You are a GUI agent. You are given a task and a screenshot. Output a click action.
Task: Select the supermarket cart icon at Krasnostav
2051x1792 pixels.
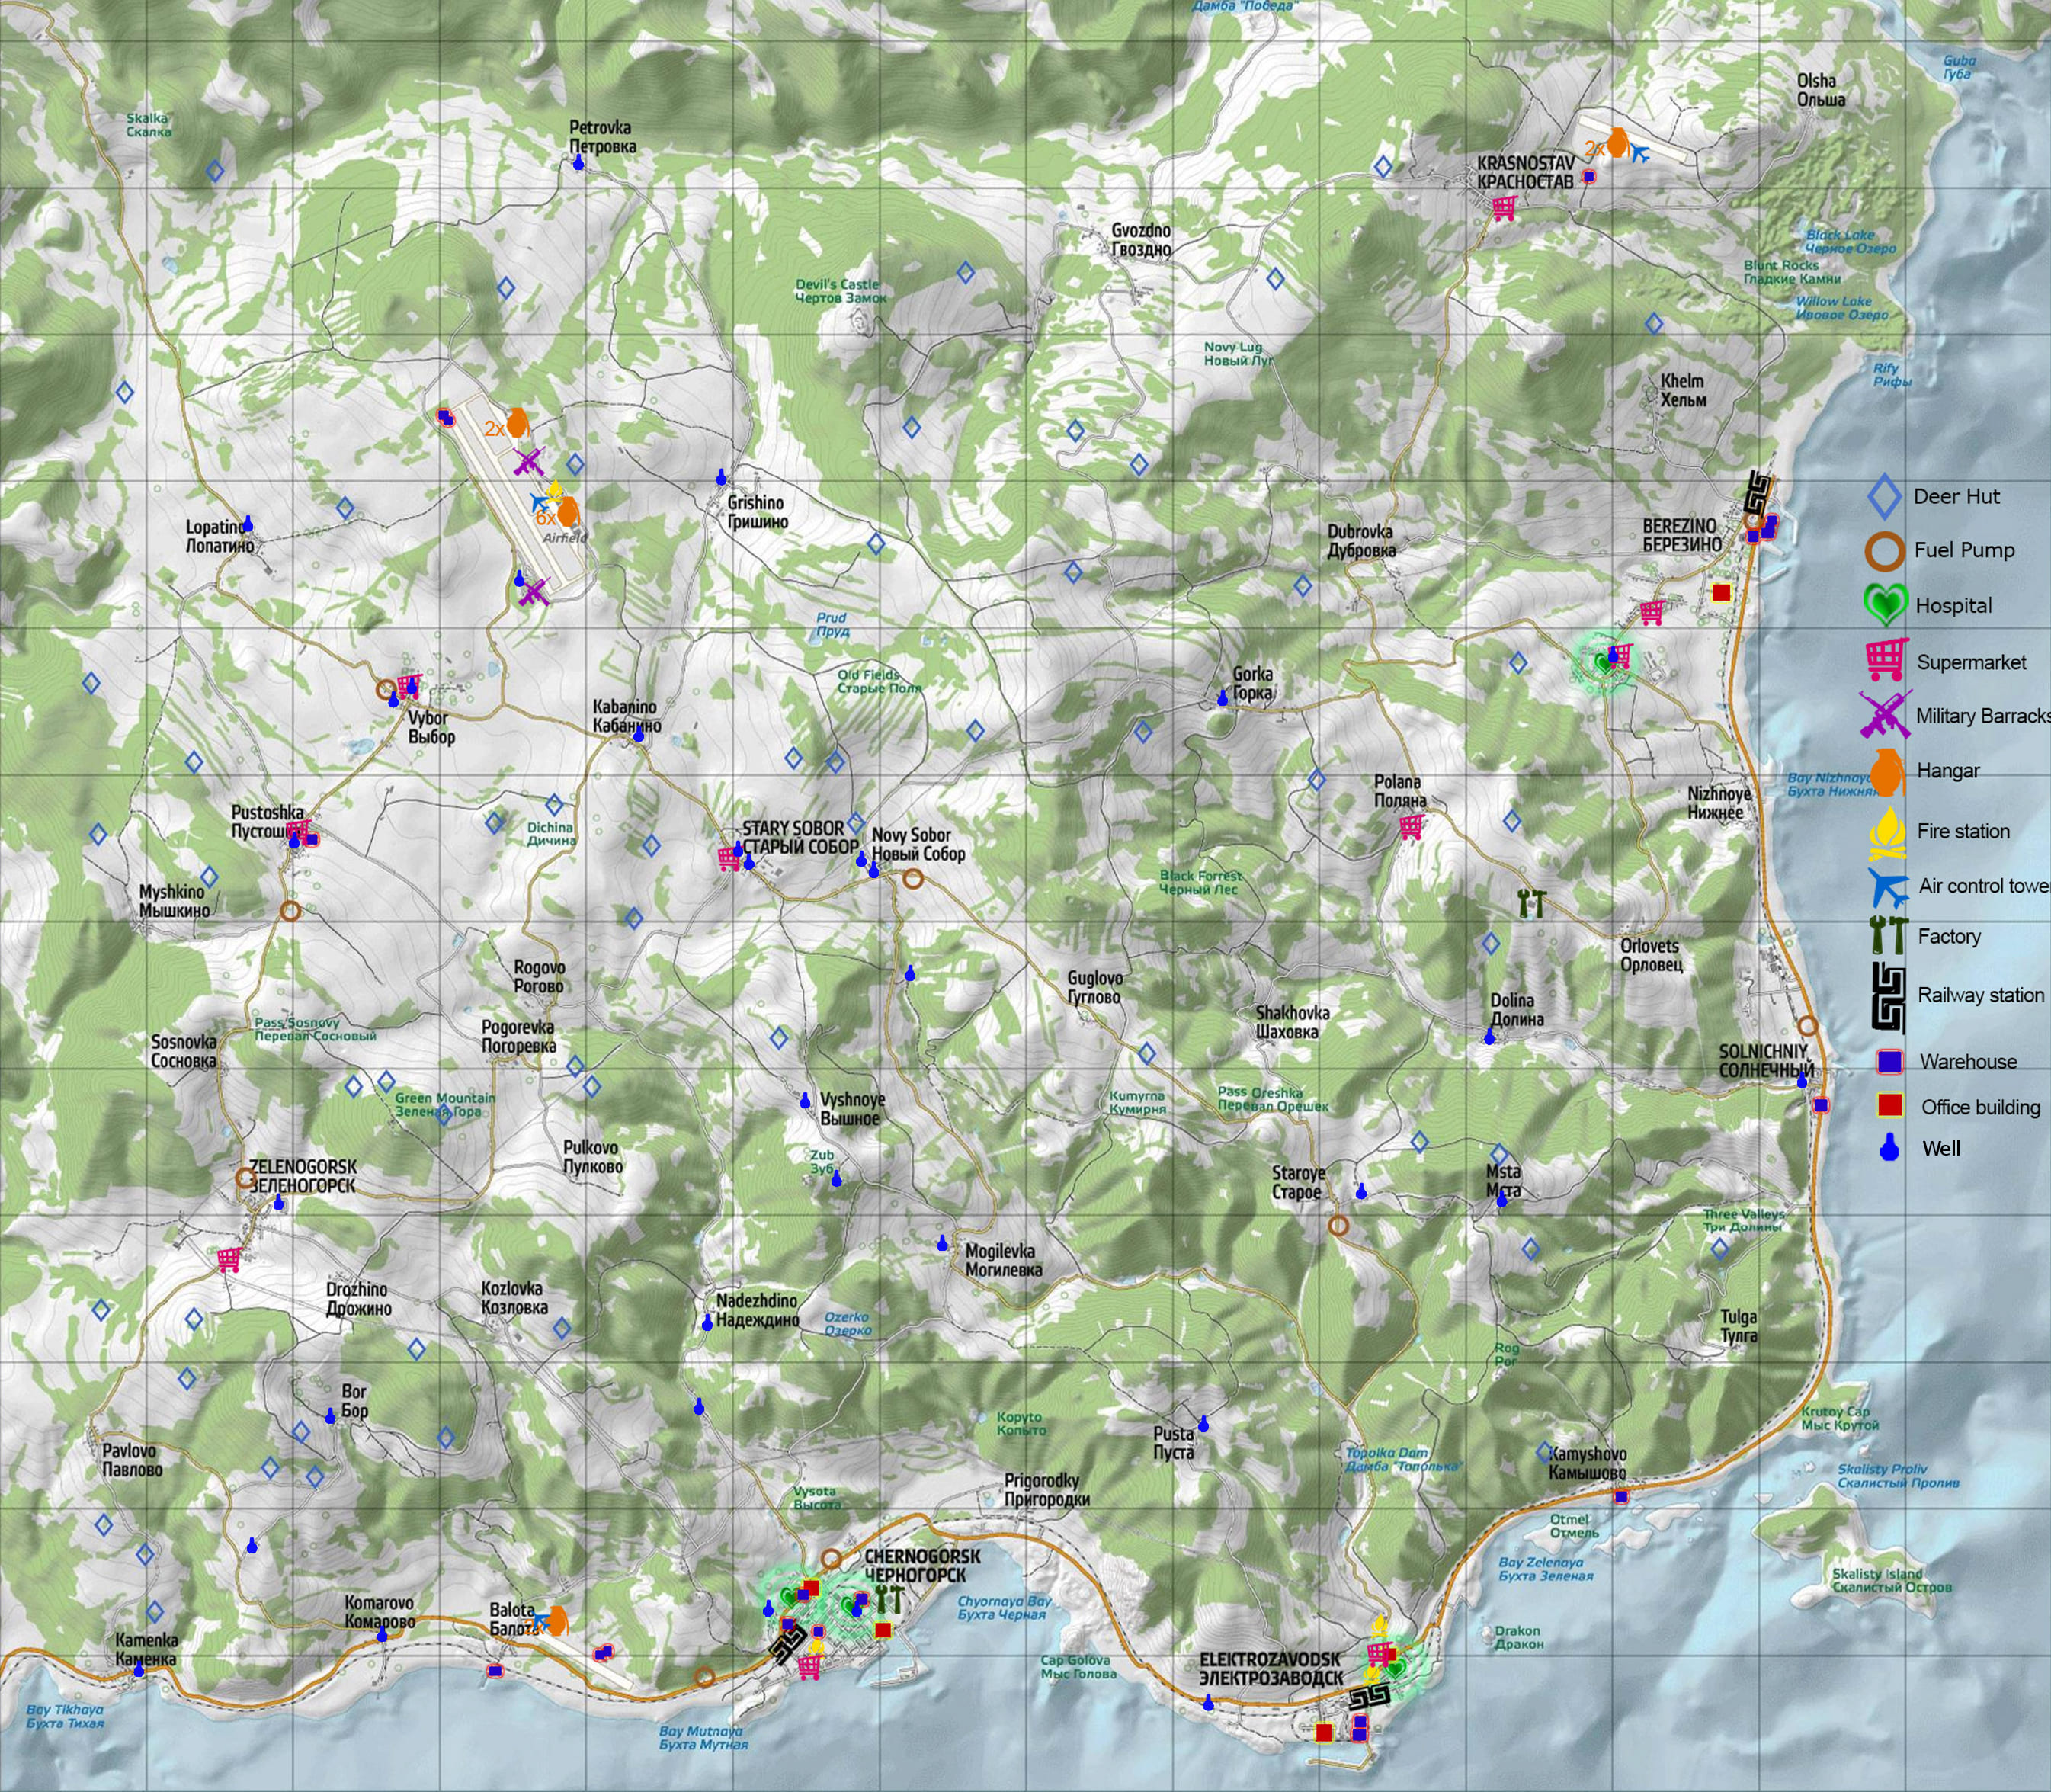[x=1504, y=208]
